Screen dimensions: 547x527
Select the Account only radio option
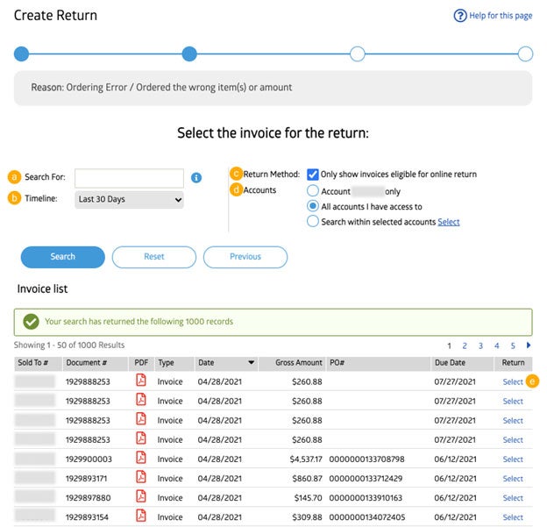(313, 191)
